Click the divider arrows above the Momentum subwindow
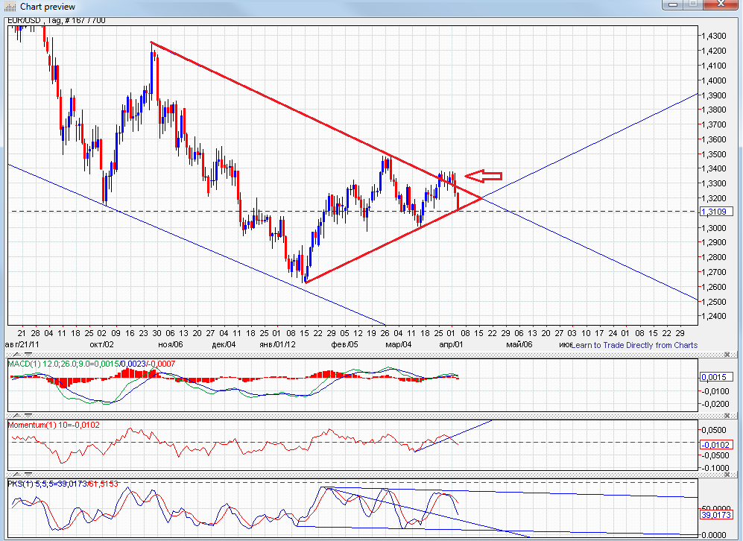This screenshot has height=541, width=743. tap(22, 416)
